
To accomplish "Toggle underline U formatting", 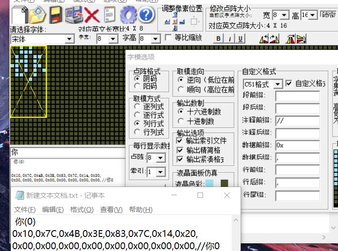I will tap(240, 39).
